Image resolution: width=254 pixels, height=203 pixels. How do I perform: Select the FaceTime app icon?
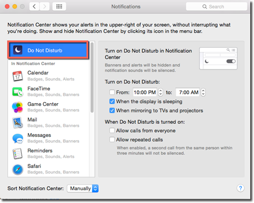coord(17,91)
